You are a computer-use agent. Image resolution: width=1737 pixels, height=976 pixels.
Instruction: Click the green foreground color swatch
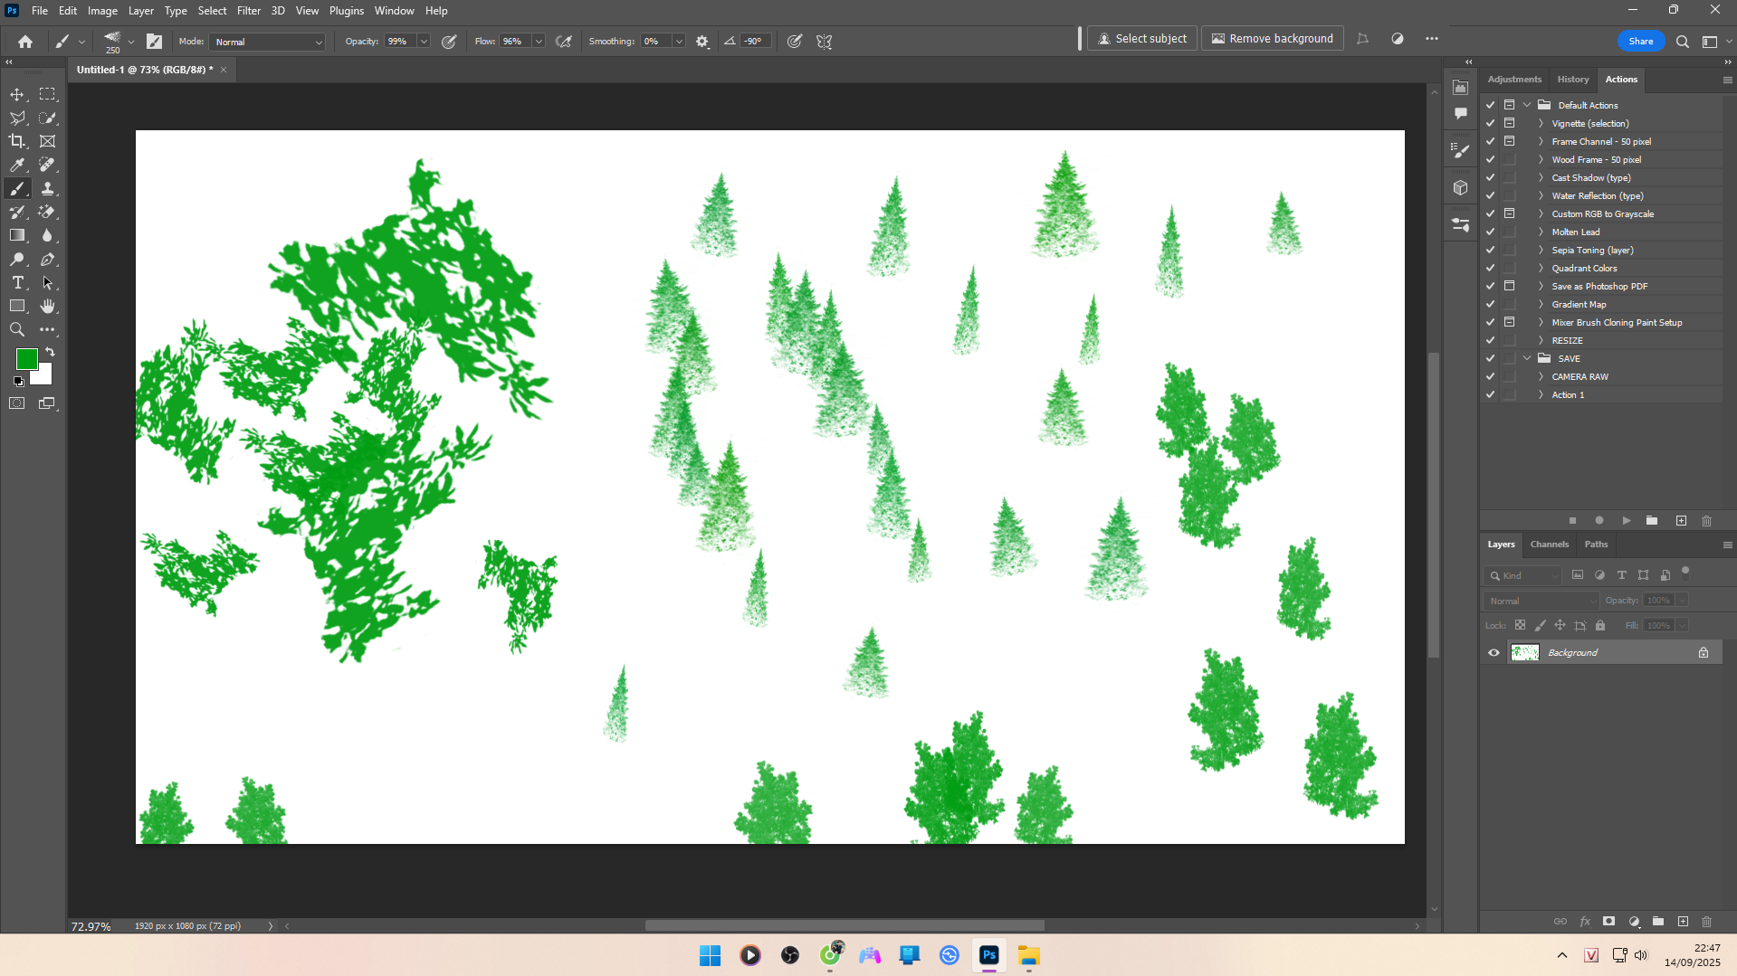click(x=26, y=359)
